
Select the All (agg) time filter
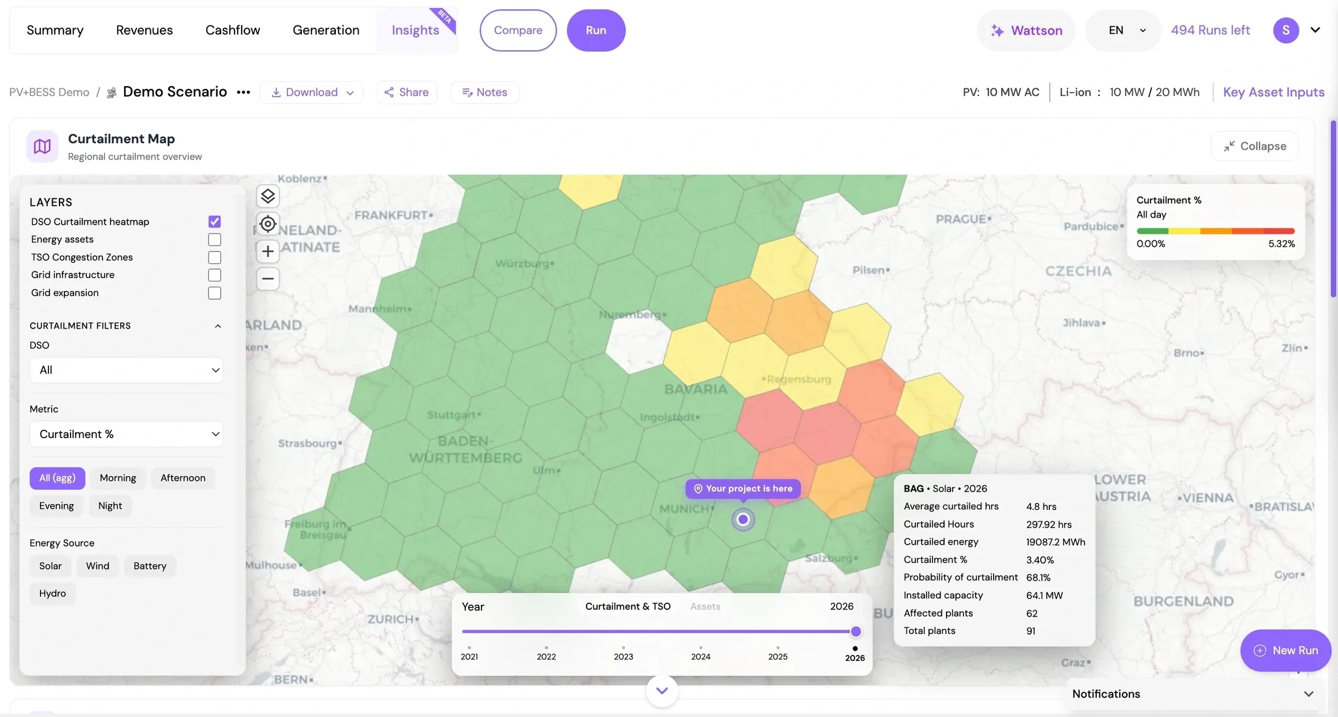[57, 478]
